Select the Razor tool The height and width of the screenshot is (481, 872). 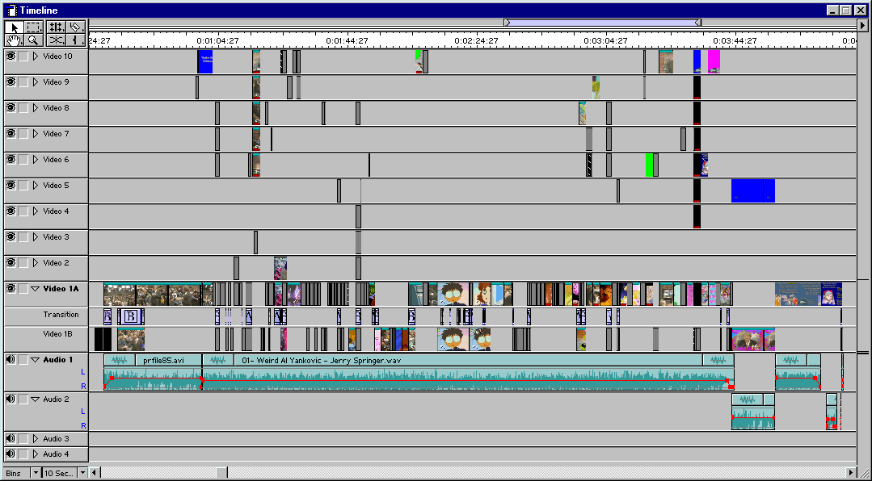click(x=76, y=27)
